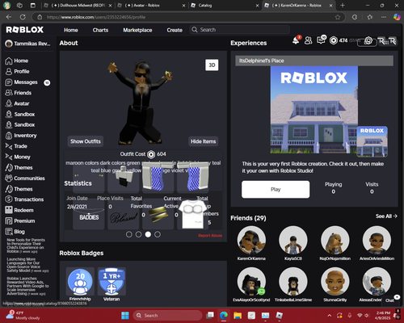Click the Windows taskbar search box
This screenshot has height=323, width=404.
pyautogui.click(x=167, y=316)
